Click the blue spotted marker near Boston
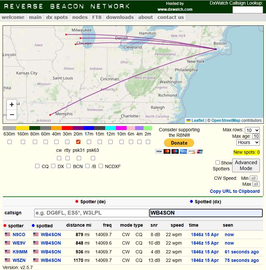 click(216, 49)
